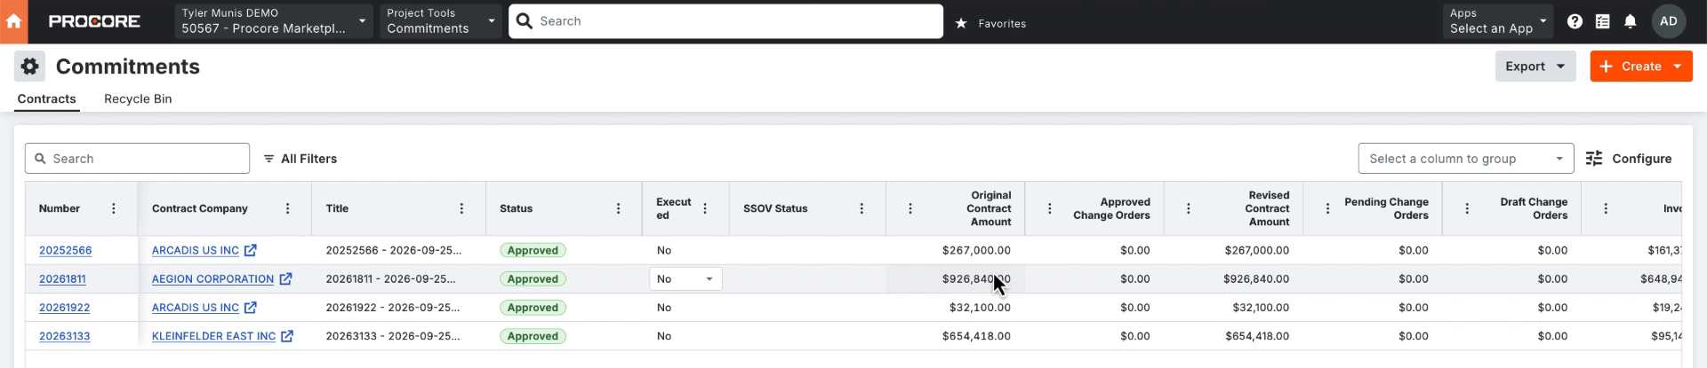Image resolution: width=1707 pixels, height=368 pixels.
Task: Open contract number 20252566 link
Action: click(x=65, y=251)
